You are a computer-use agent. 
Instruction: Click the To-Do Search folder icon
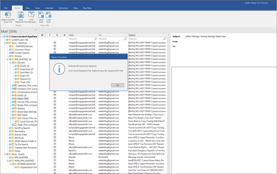point(13,144)
